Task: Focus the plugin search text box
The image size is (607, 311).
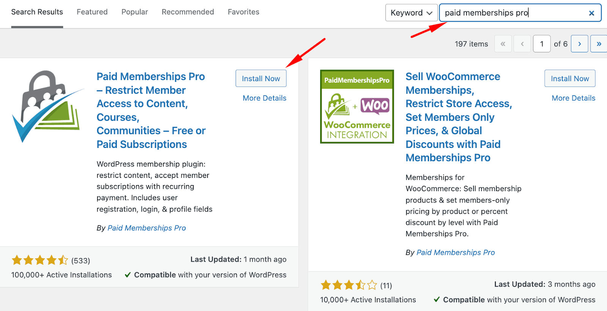Action: point(512,13)
